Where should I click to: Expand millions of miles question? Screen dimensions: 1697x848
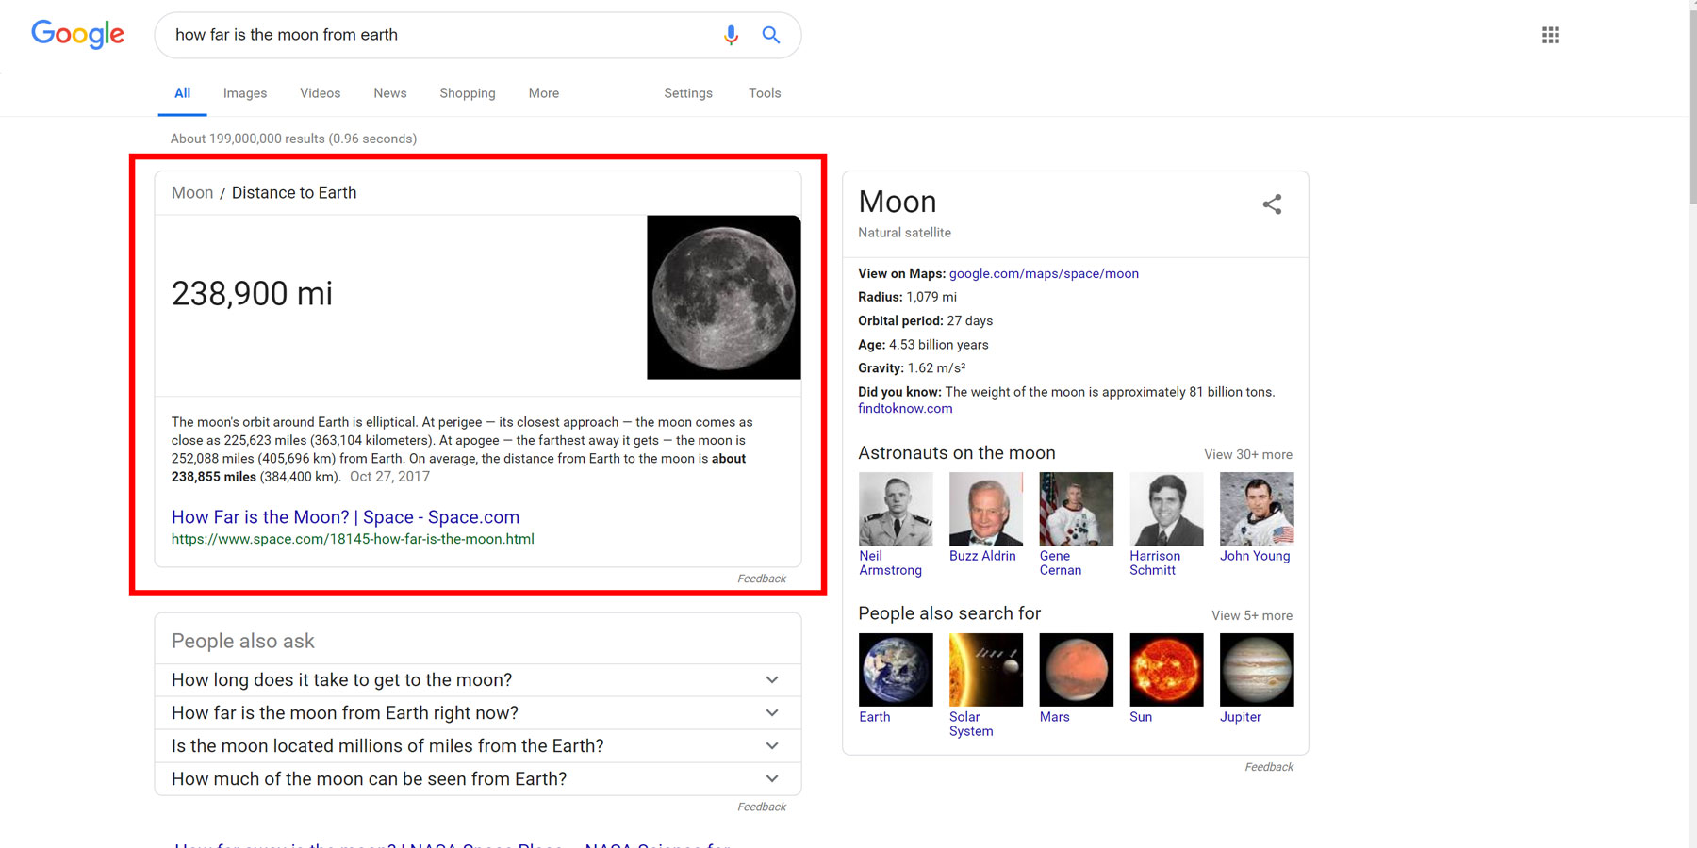478,746
